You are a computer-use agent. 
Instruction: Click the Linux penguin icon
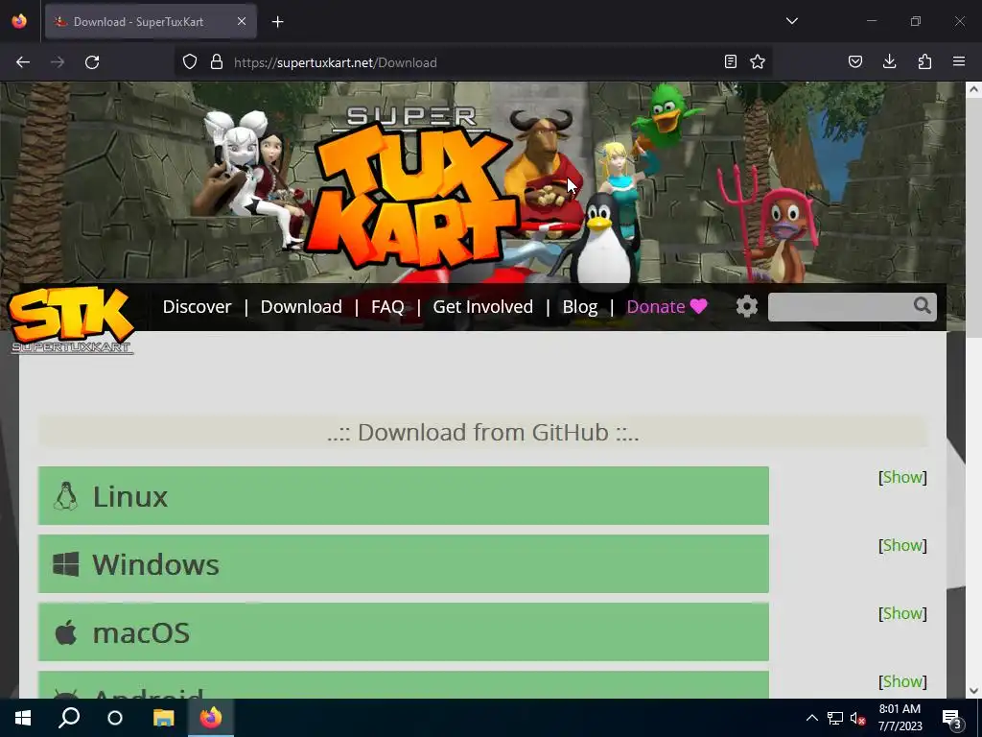[65, 496]
